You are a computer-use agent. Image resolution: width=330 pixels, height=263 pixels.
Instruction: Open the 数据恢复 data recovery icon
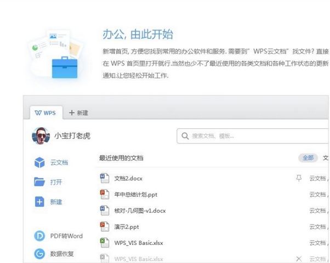coord(39,254)
